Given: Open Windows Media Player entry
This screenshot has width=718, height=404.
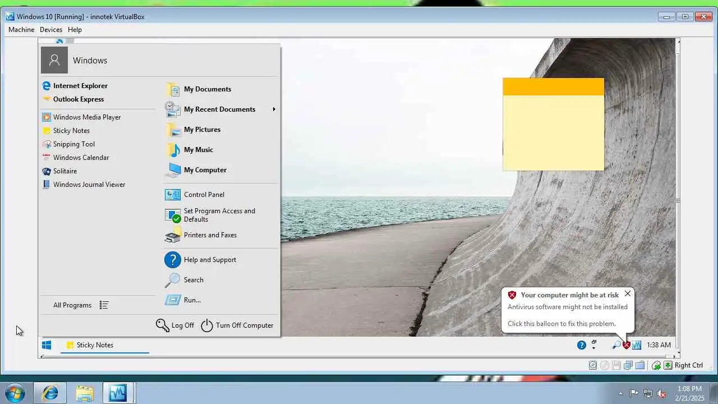Looking at the screenshot, I should [81, 117].
